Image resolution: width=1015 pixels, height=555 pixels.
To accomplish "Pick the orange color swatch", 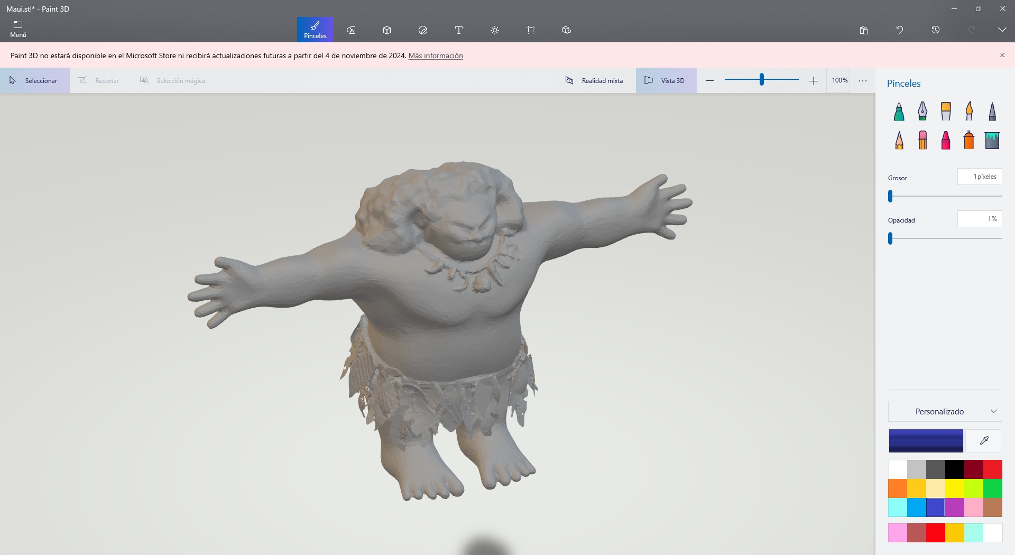I will pos(898,488).
